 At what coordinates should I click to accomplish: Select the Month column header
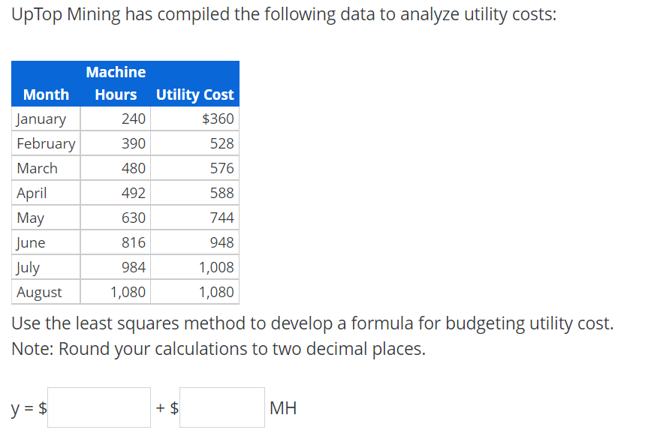pyautogui.click(x=46, y=95)
